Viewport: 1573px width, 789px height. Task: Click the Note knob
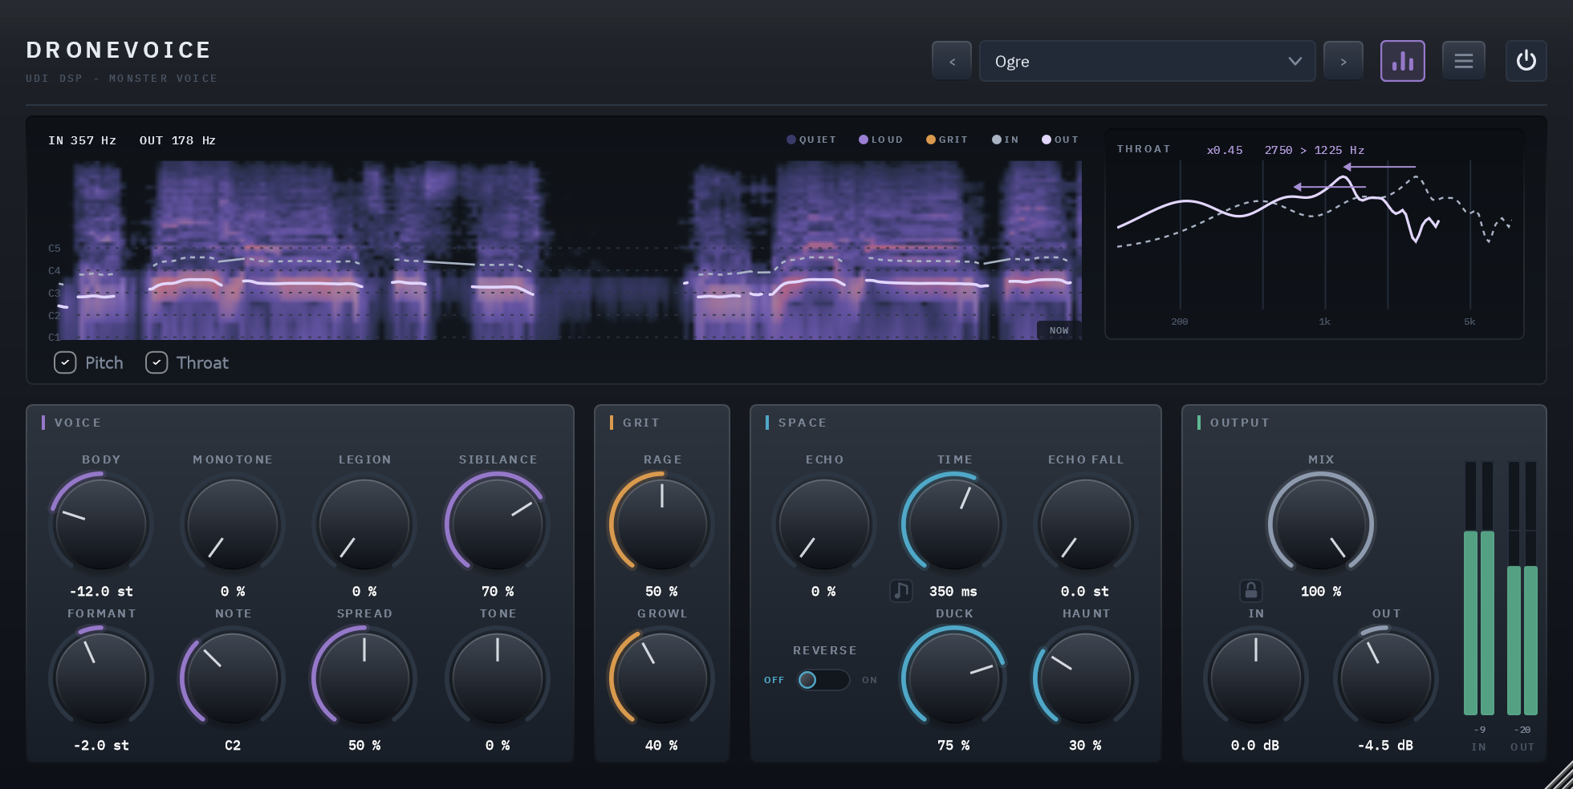pyautogui.click(x=233, y=678)
